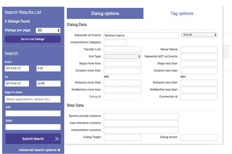The height and width of the screenshot is (154, 232).
Task: Open the find all dropdown
Action: pos(199,35)
